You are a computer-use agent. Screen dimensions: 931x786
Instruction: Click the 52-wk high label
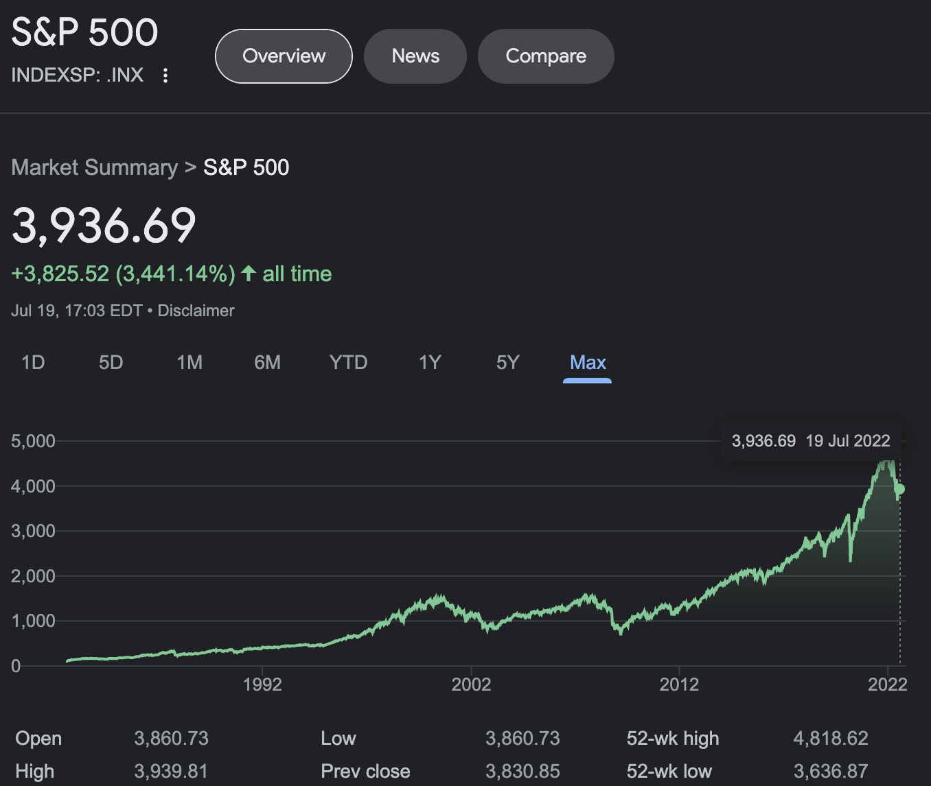point(673,739)
